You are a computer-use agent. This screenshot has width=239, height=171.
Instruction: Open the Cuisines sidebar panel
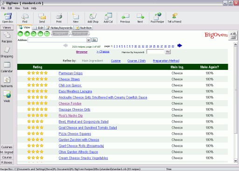tap(7, 147)
